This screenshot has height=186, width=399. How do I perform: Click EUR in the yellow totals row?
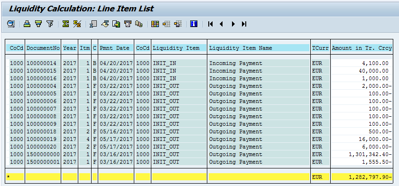coord(317,177)
